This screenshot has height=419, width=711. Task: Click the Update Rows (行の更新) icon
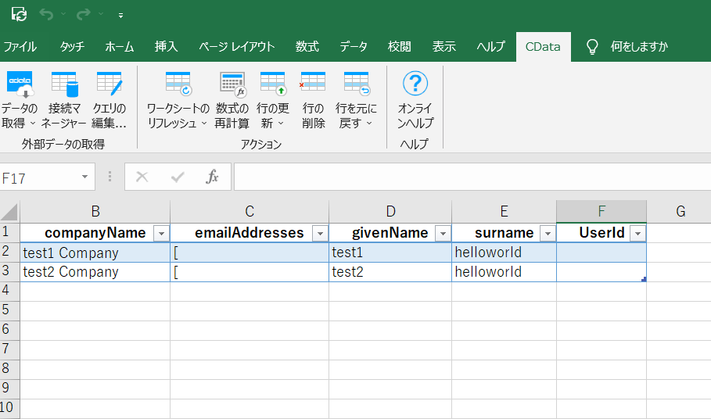[x=273, y=84]
